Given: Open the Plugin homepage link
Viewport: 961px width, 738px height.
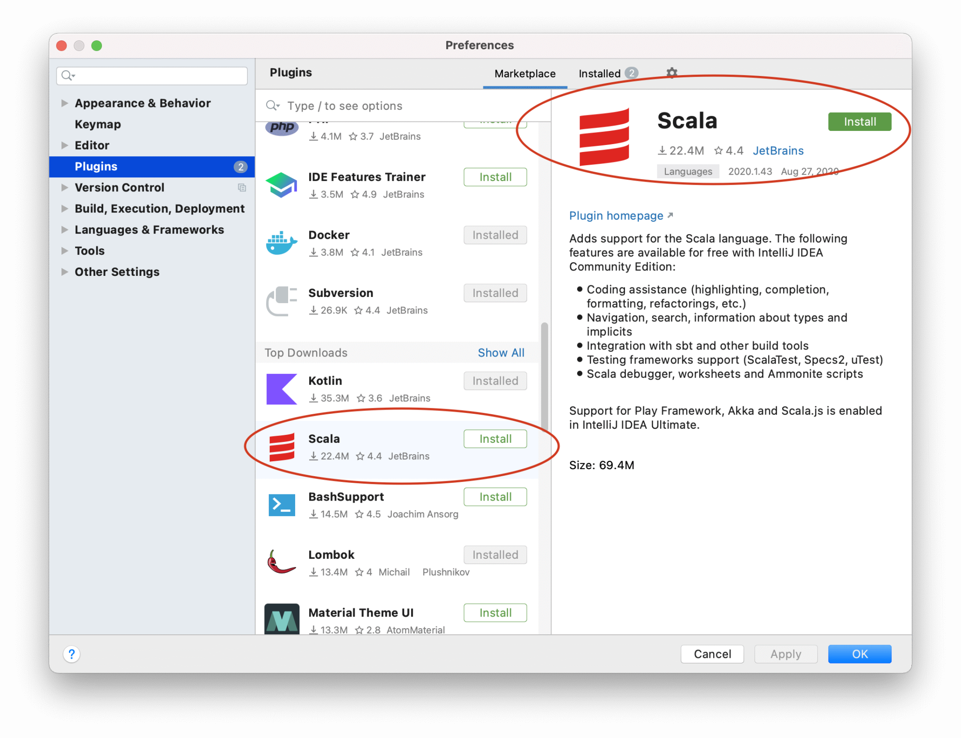Looking at the screenshot, I should click(617, 215).
